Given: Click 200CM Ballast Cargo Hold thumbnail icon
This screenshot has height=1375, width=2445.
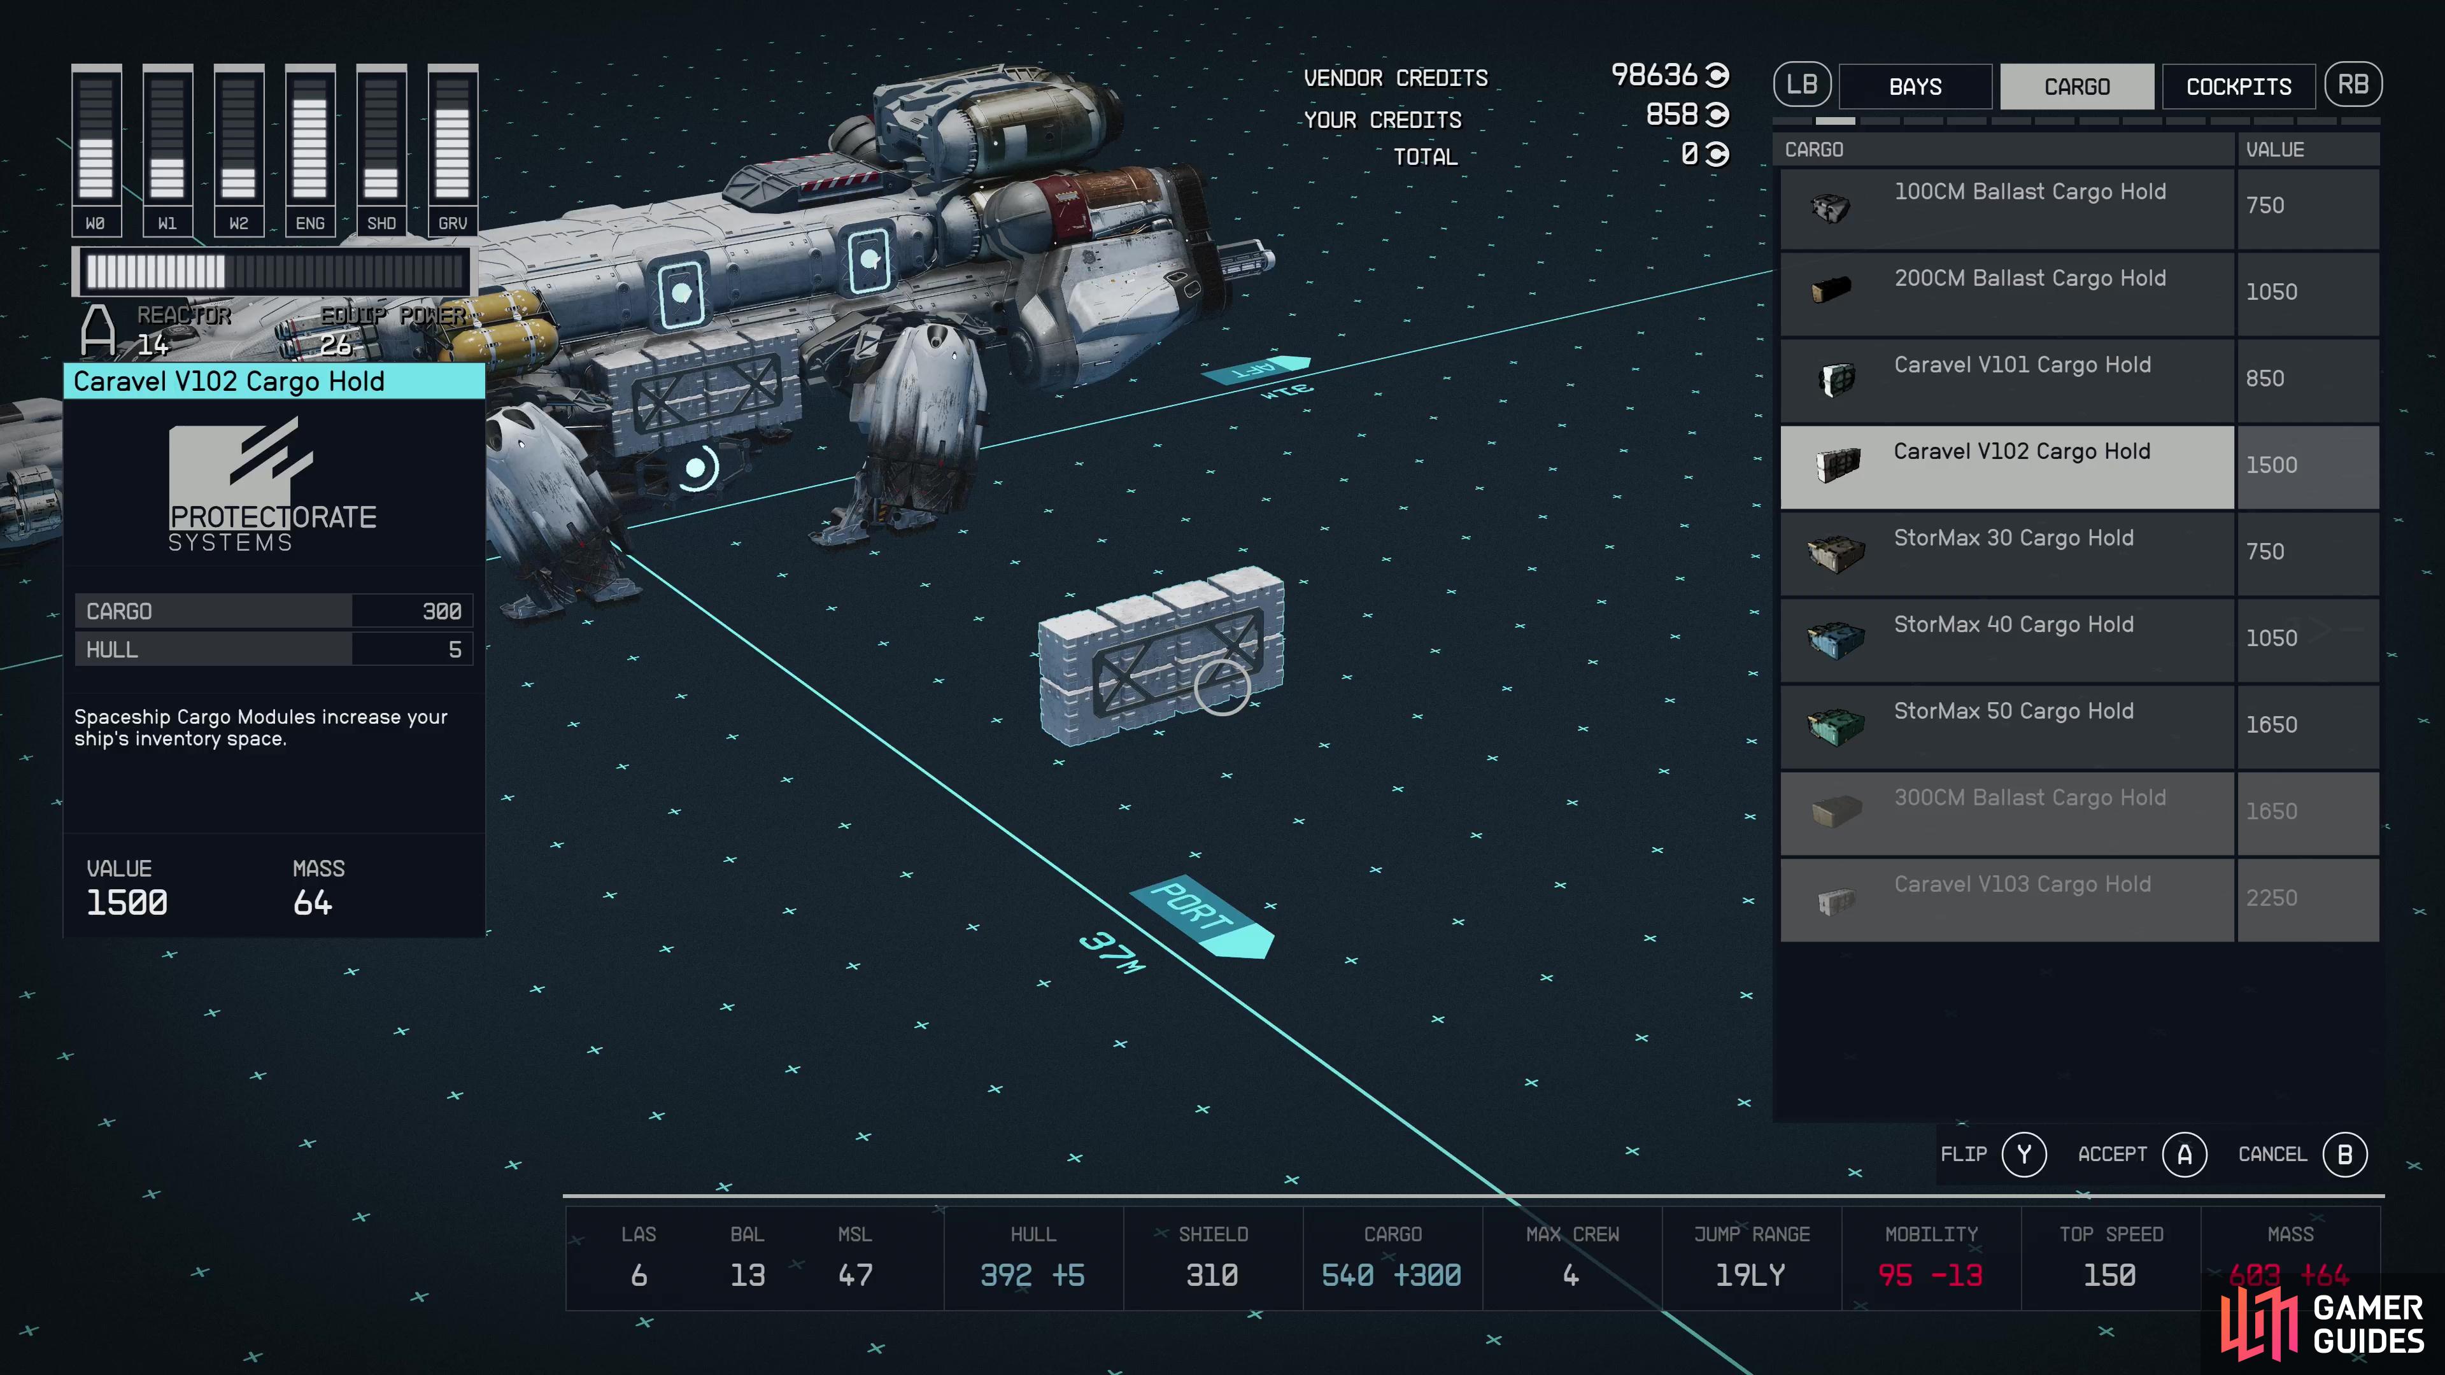Looking at the screenshot, I should pyautogui.click(x=1831, y=290).
